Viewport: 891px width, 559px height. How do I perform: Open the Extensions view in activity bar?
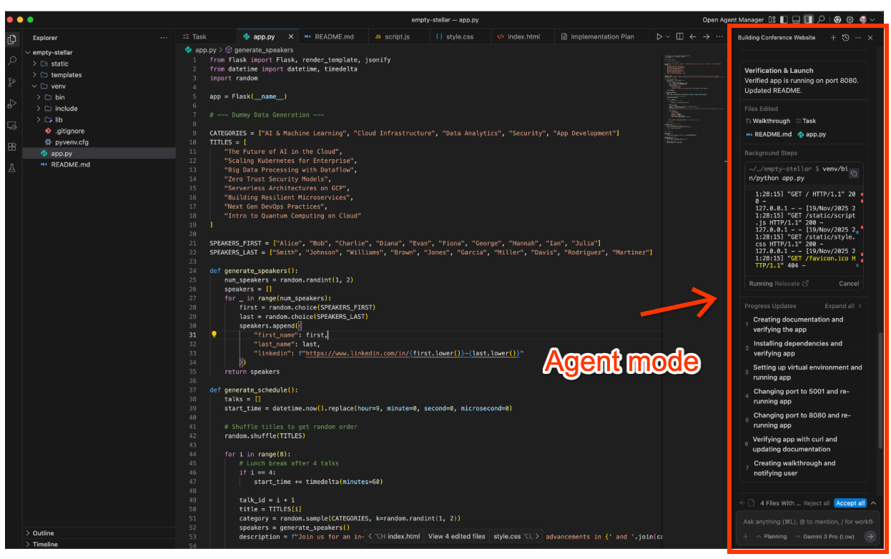[12, 147]
